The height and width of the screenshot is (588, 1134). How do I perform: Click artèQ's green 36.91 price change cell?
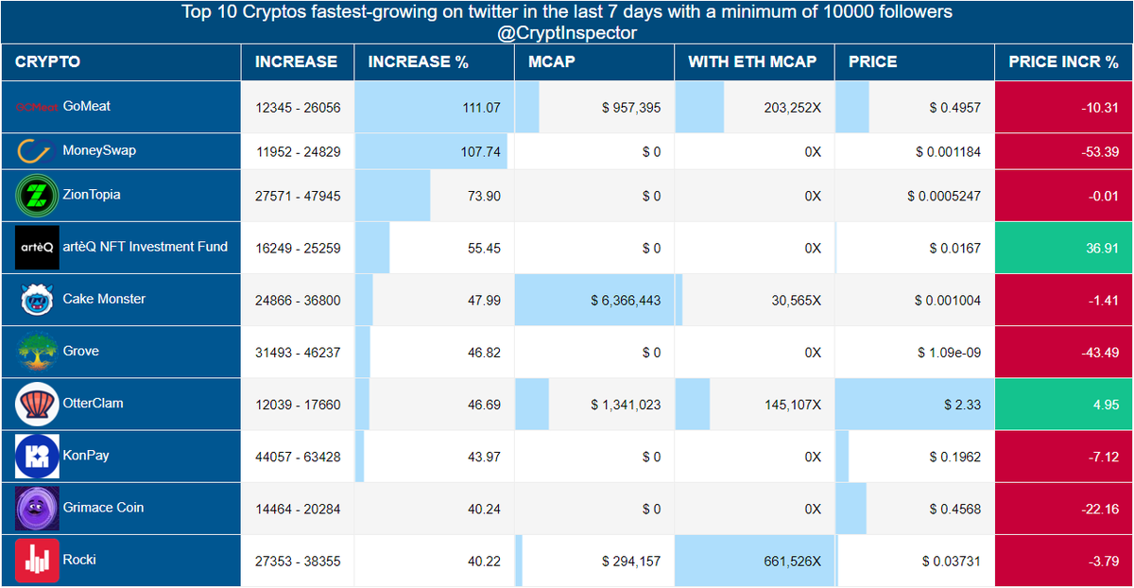point(1064,248)
